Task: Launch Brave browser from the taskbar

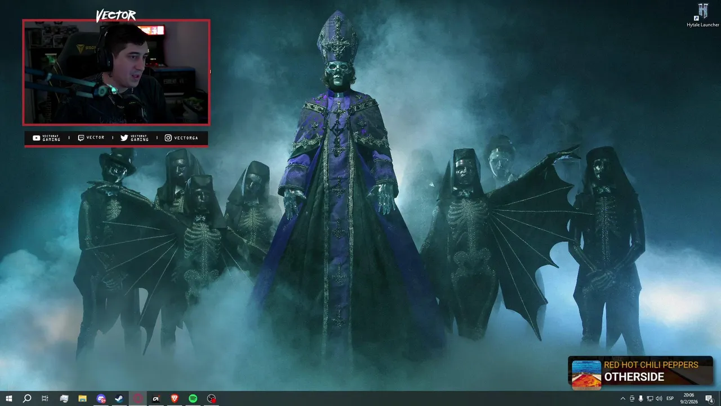Action: point(174,399)
